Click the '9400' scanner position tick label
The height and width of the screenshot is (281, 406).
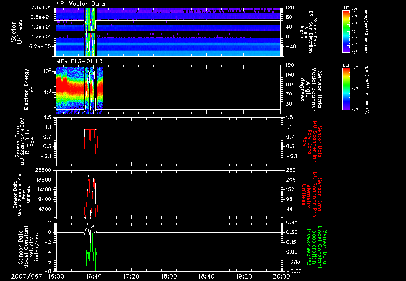[x=45, y=199]
